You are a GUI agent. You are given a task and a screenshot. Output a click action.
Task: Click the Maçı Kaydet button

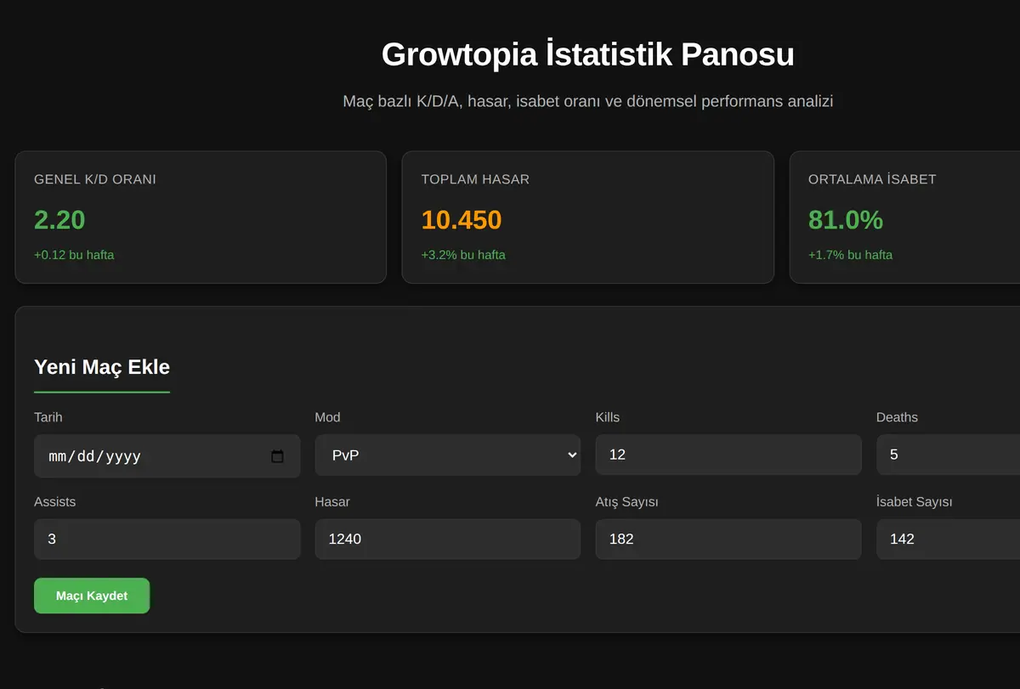click(x=92, y=596)
